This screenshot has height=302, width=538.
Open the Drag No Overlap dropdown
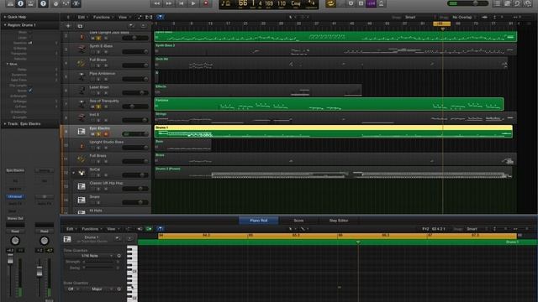(x=464, y=17)
